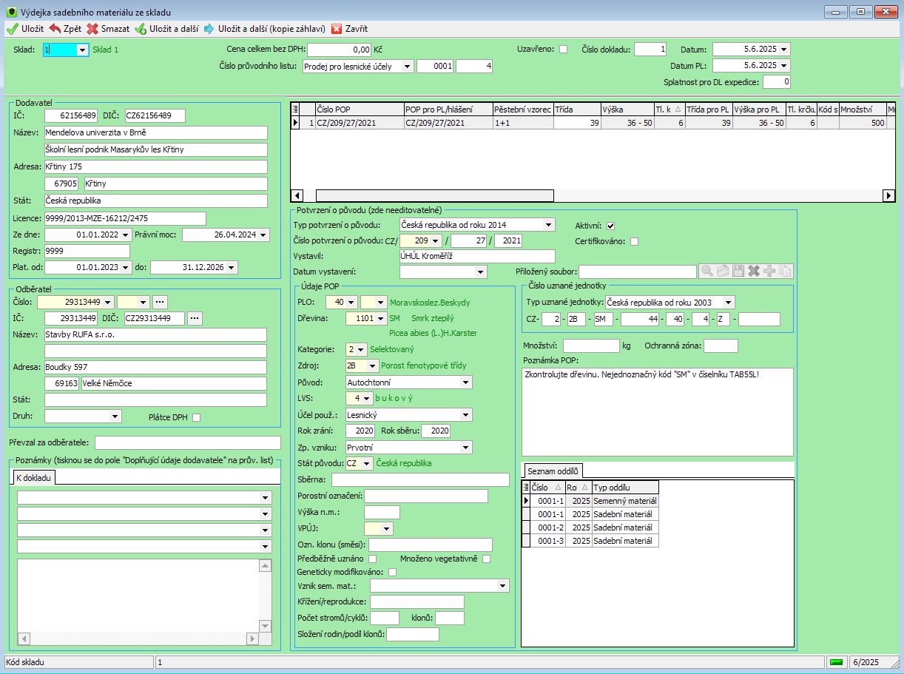Click the floppy disk icon for attached file
Screen dimensions: 904x674
(738, 272)
